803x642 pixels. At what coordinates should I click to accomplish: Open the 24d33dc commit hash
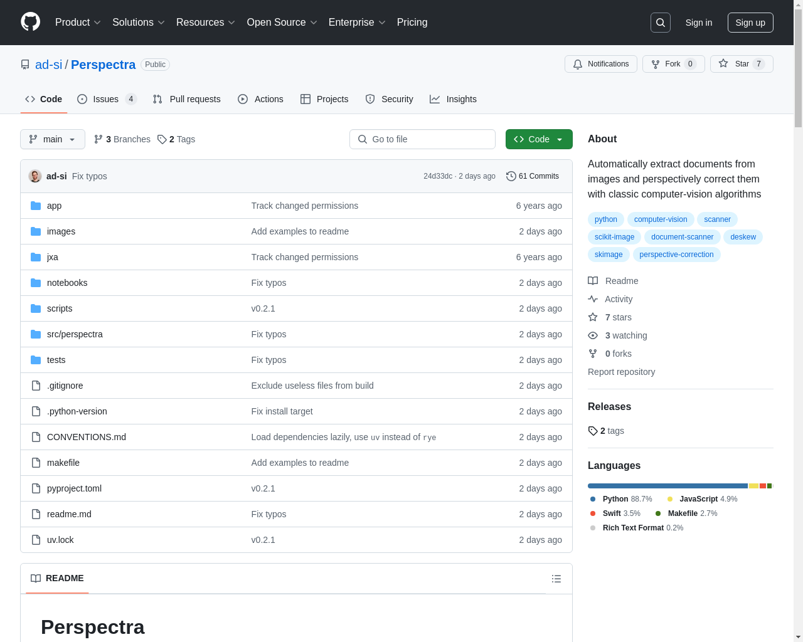pyautogui.click(x=438, y=176)
